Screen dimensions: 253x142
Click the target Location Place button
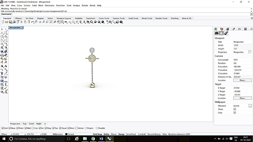(x=242, y=98)
